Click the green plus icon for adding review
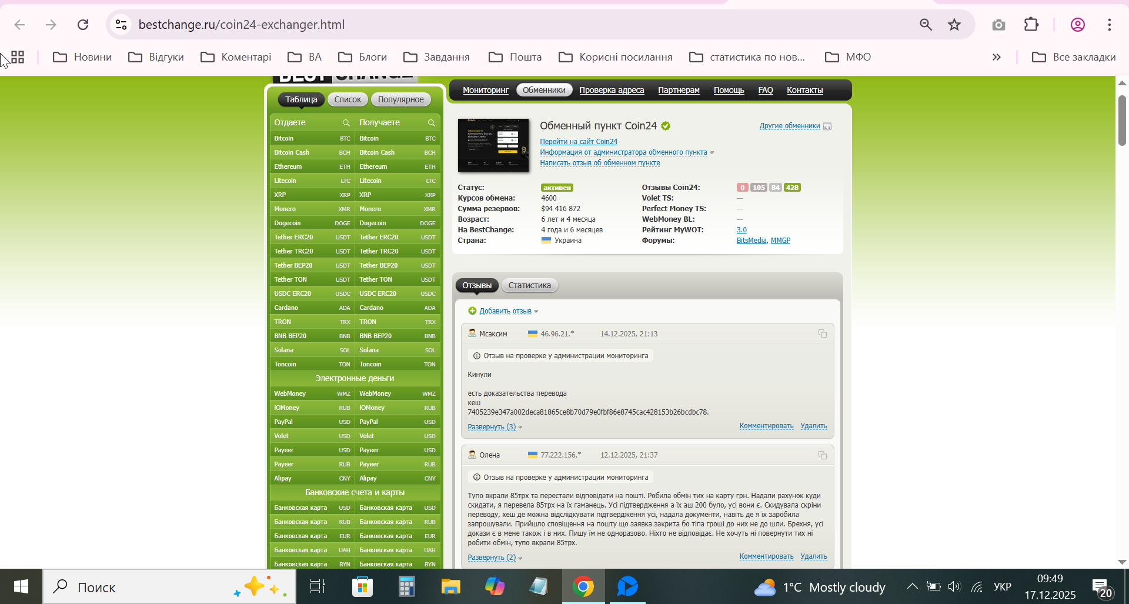 472,311
